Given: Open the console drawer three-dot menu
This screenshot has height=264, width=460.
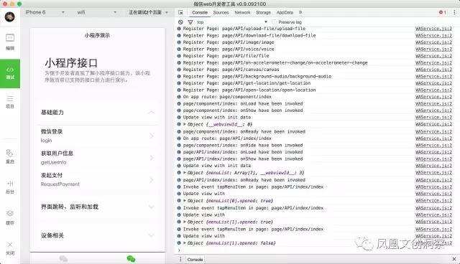Looking at the screenshot, I should 180,259.
